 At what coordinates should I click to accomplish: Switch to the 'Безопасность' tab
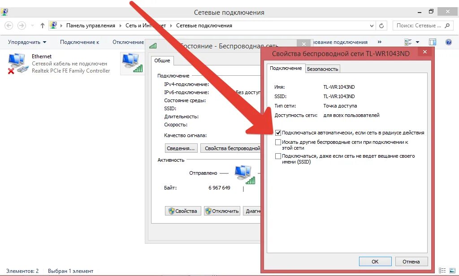tap(323, 69)
